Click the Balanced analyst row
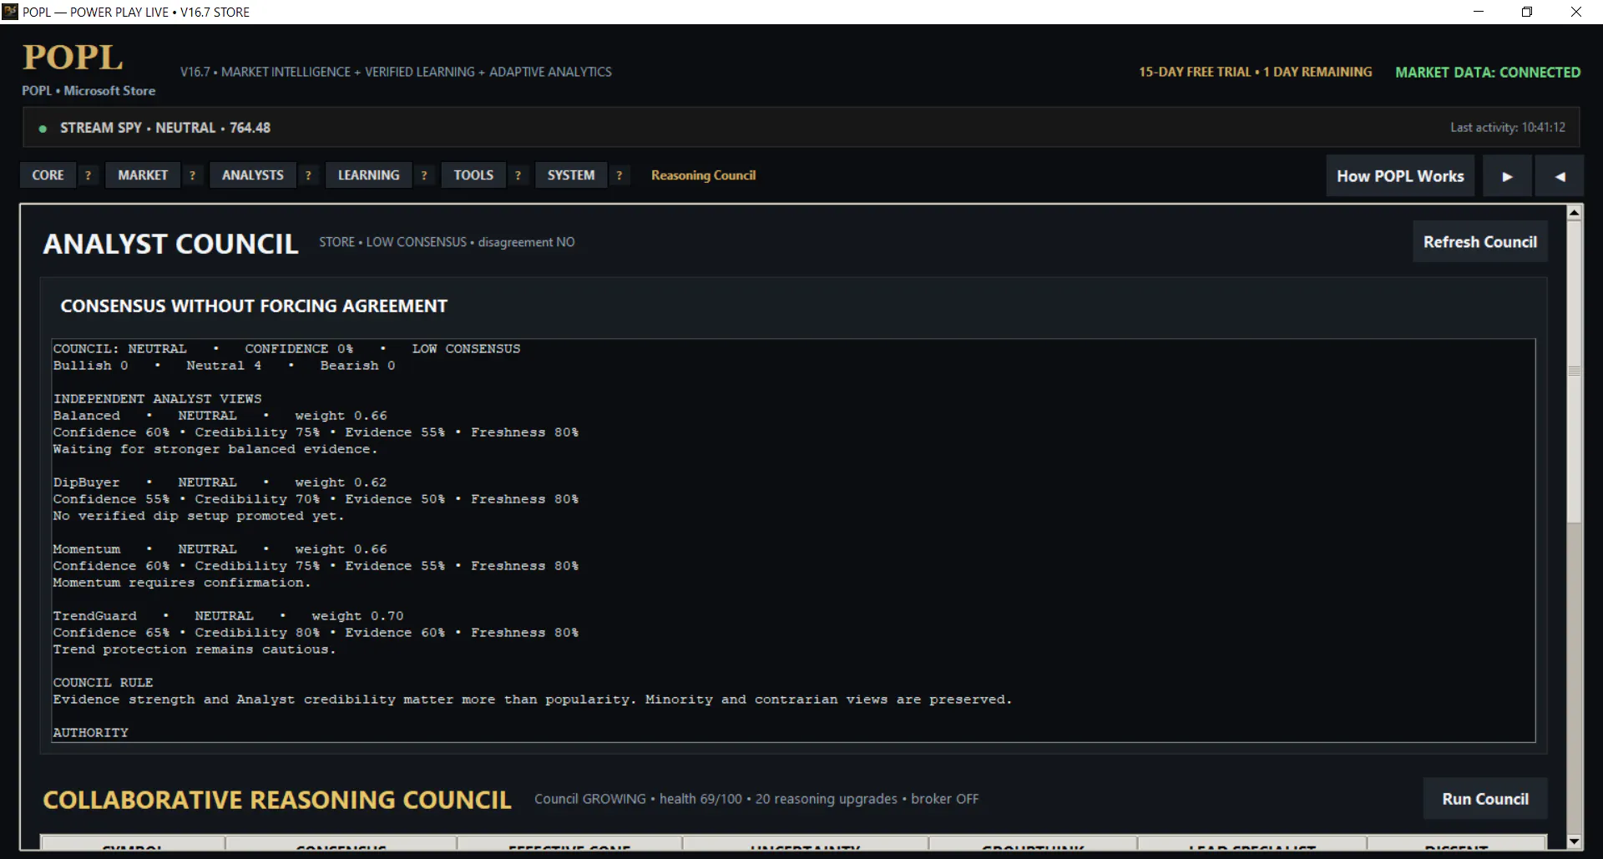1603x859 pixels. [316, 432]
